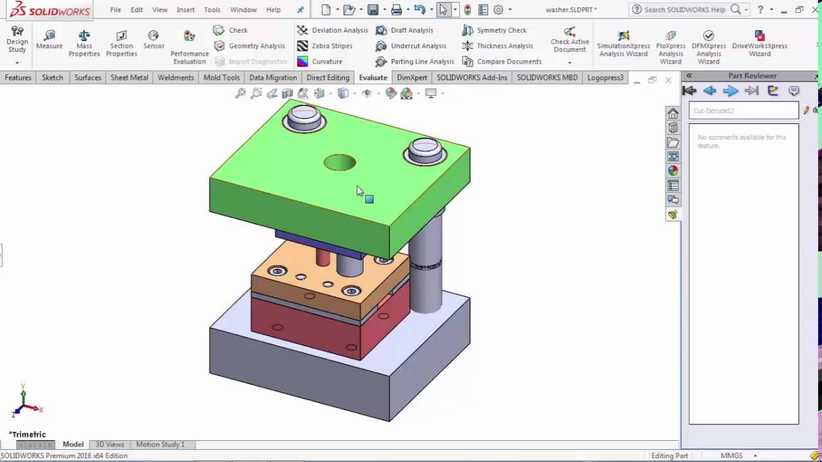Click the Search SOLIDWORKS Help field
The image size is (822, 462).
(x=685, y=10)
